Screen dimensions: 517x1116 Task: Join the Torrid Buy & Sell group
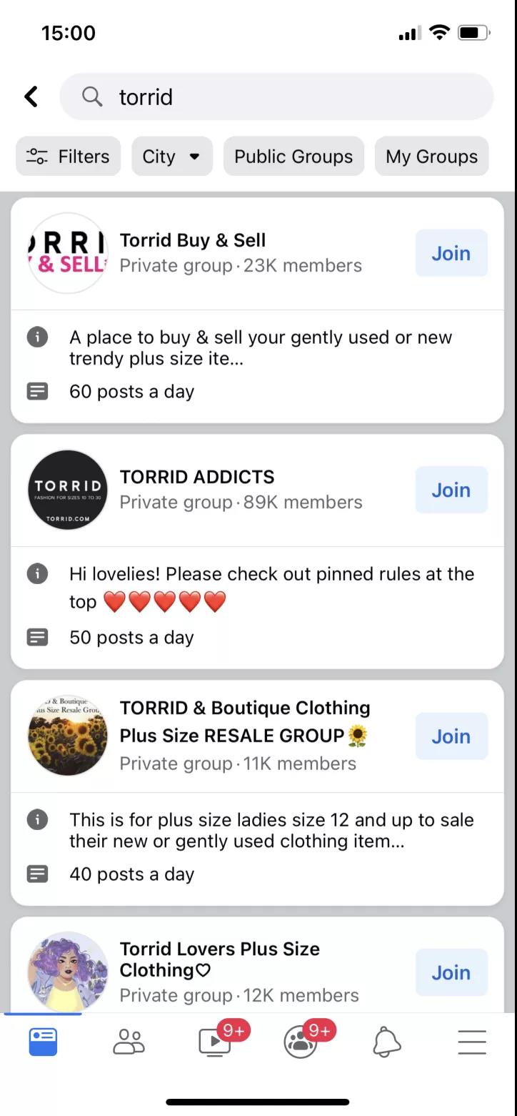coord(451,253)
